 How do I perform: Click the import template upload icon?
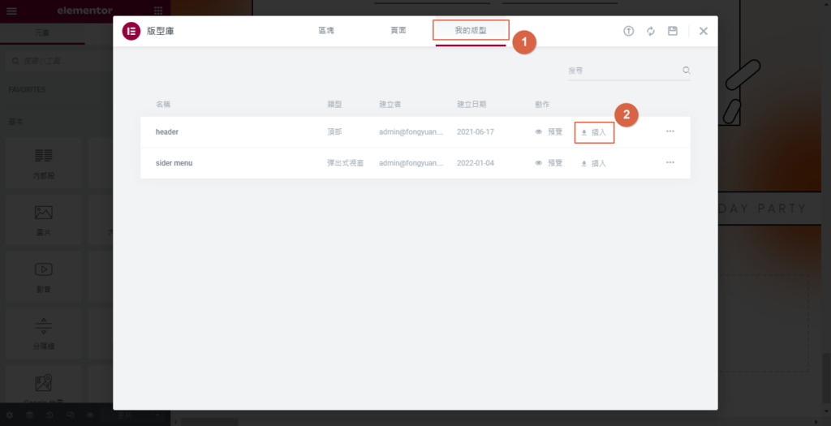pos(628,31)
